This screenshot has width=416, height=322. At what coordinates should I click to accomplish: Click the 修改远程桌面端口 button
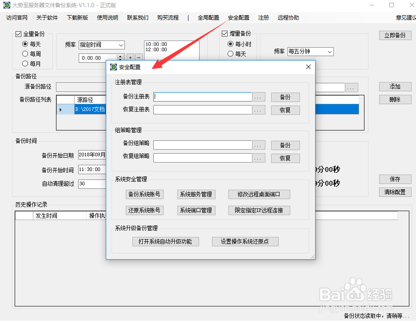click(x=259, y=194)
